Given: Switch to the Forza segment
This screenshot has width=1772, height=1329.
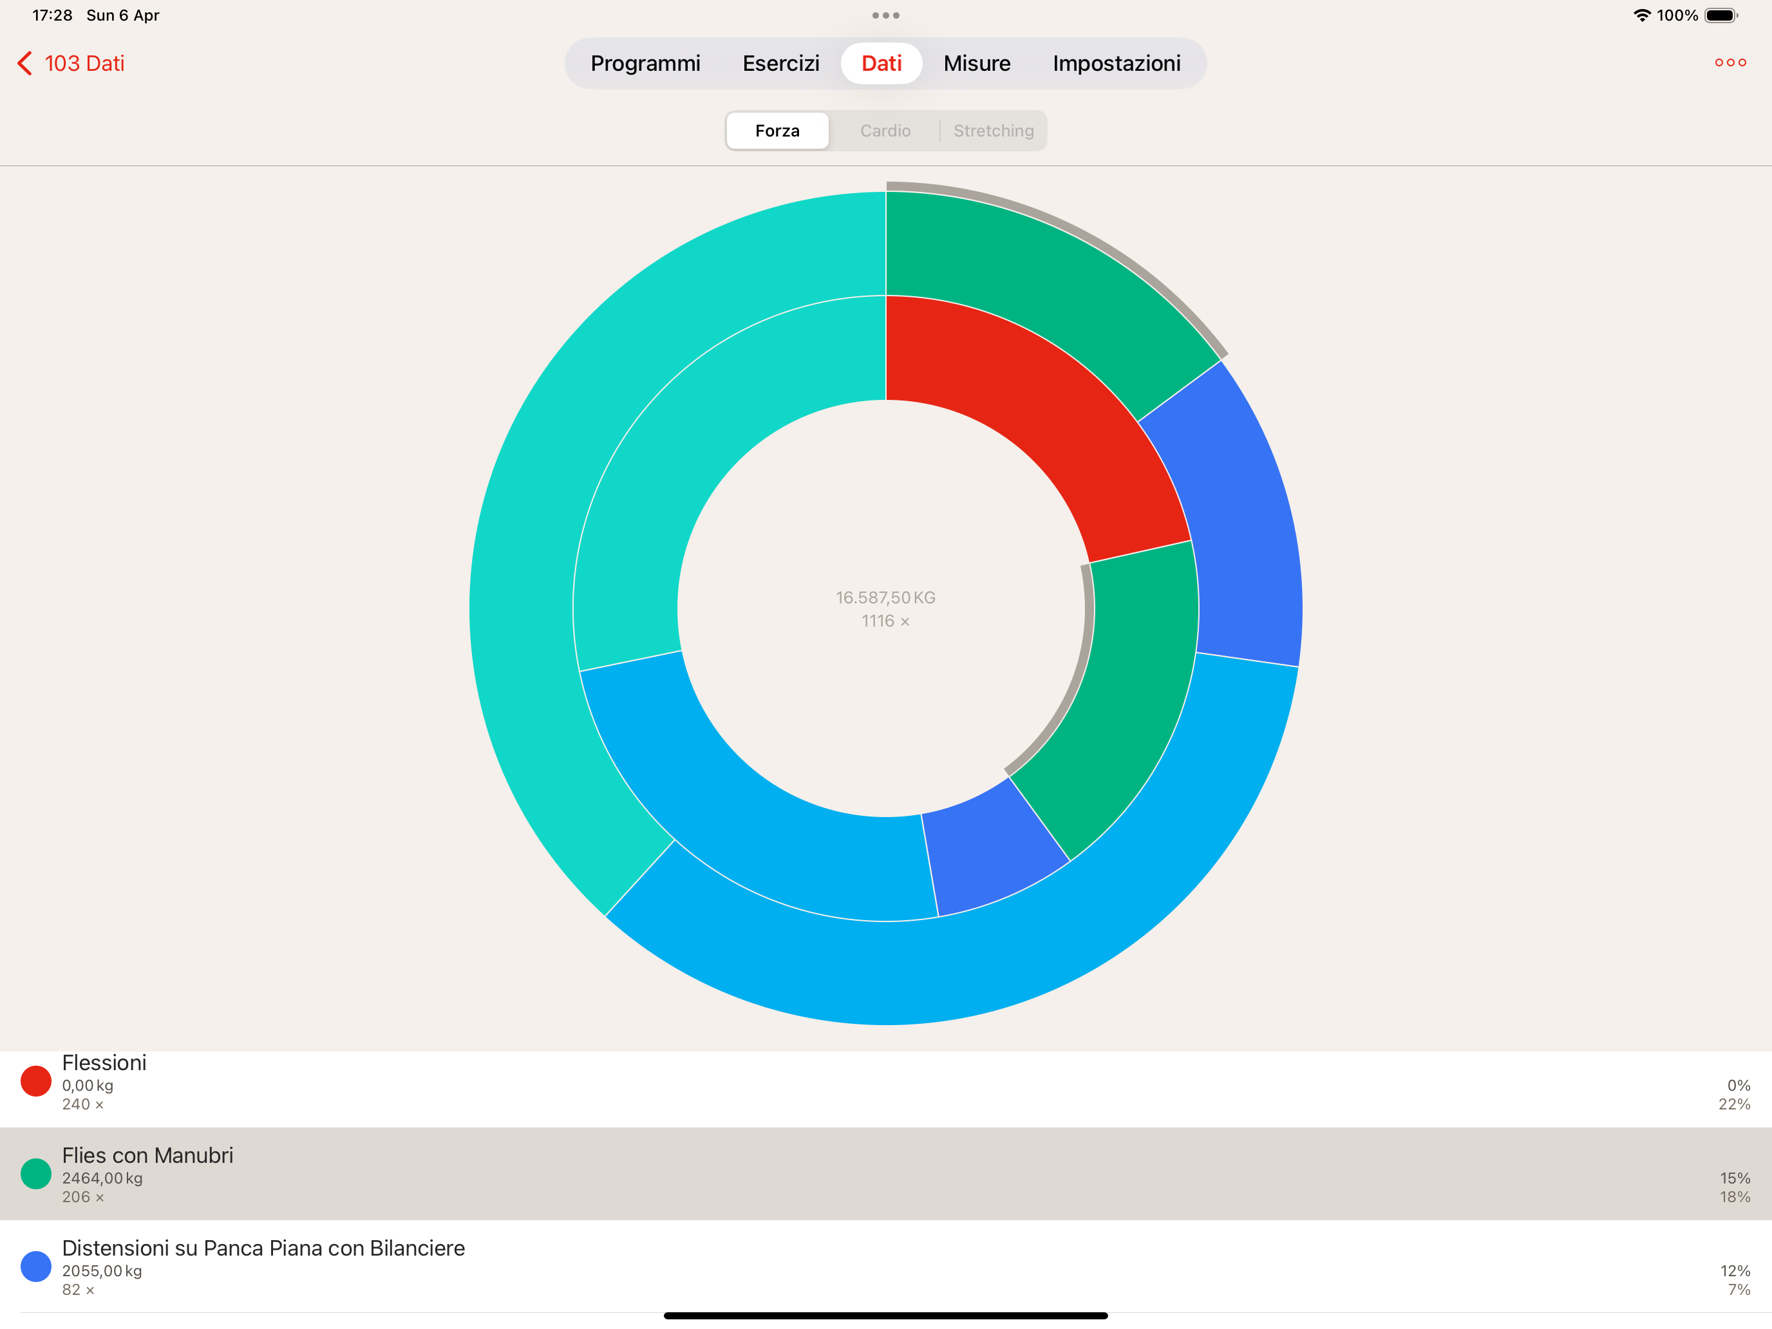Looking at the screenshot, I should click(777, 131).
